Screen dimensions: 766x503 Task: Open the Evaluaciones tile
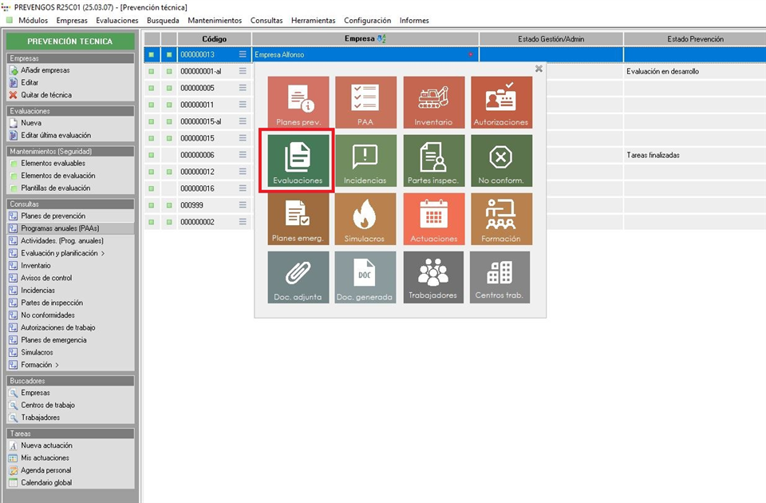click(298, 161)
